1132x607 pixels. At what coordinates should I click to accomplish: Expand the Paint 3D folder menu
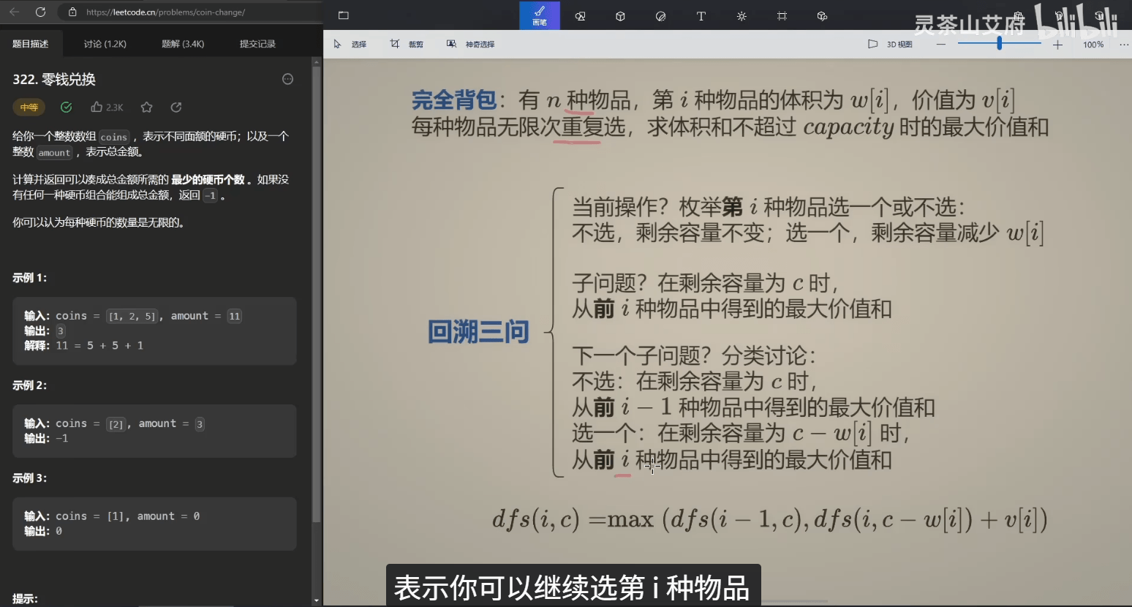coord(344,15)
